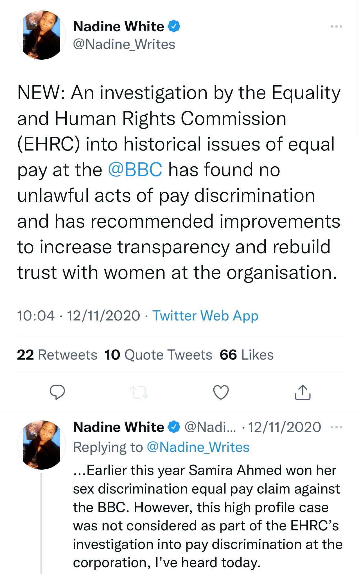
Task: See who liked via 66 Likes
Action: (x=246, y=355)
